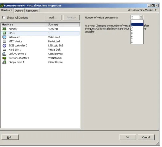Click the Restricted summary value
This screenshot has width=162, height=147.
54,41
